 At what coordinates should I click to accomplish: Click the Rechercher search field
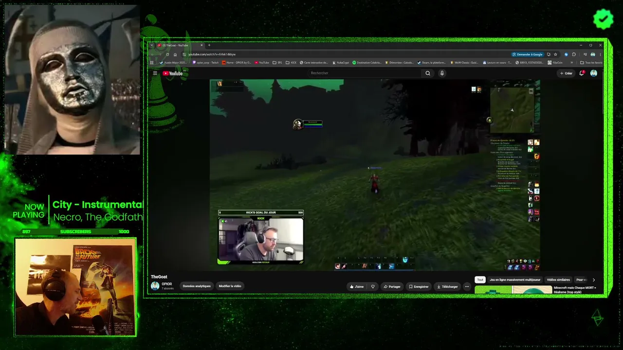point(365,73)
